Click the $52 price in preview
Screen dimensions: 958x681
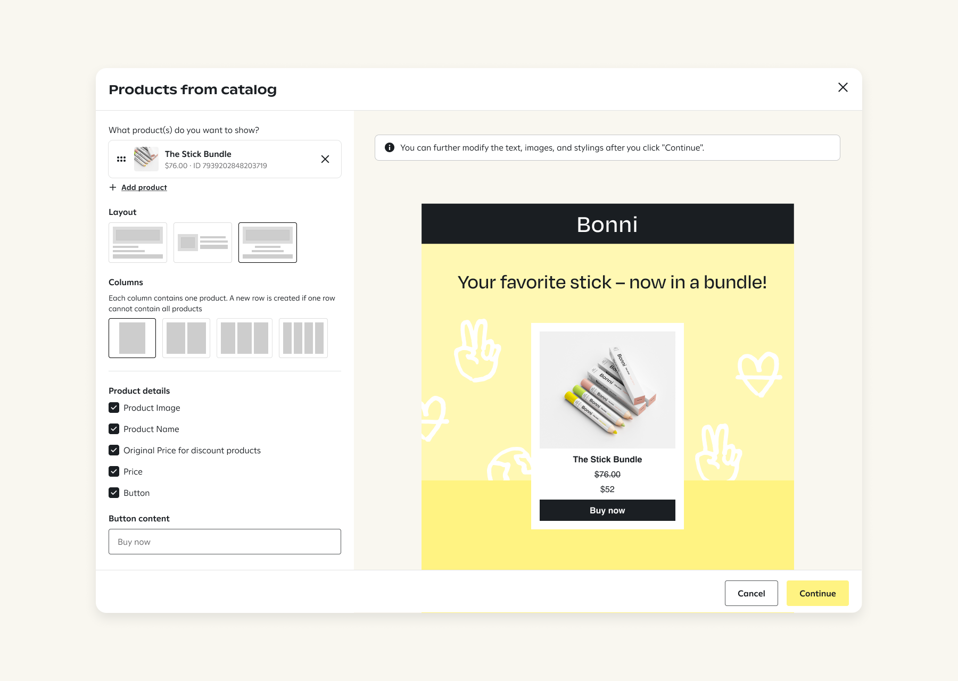click(x=607, y=489)
